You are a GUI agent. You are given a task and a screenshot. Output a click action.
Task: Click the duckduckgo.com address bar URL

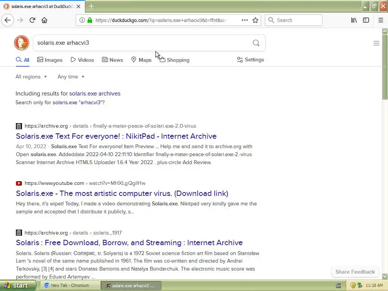click(x=161, y=20)
